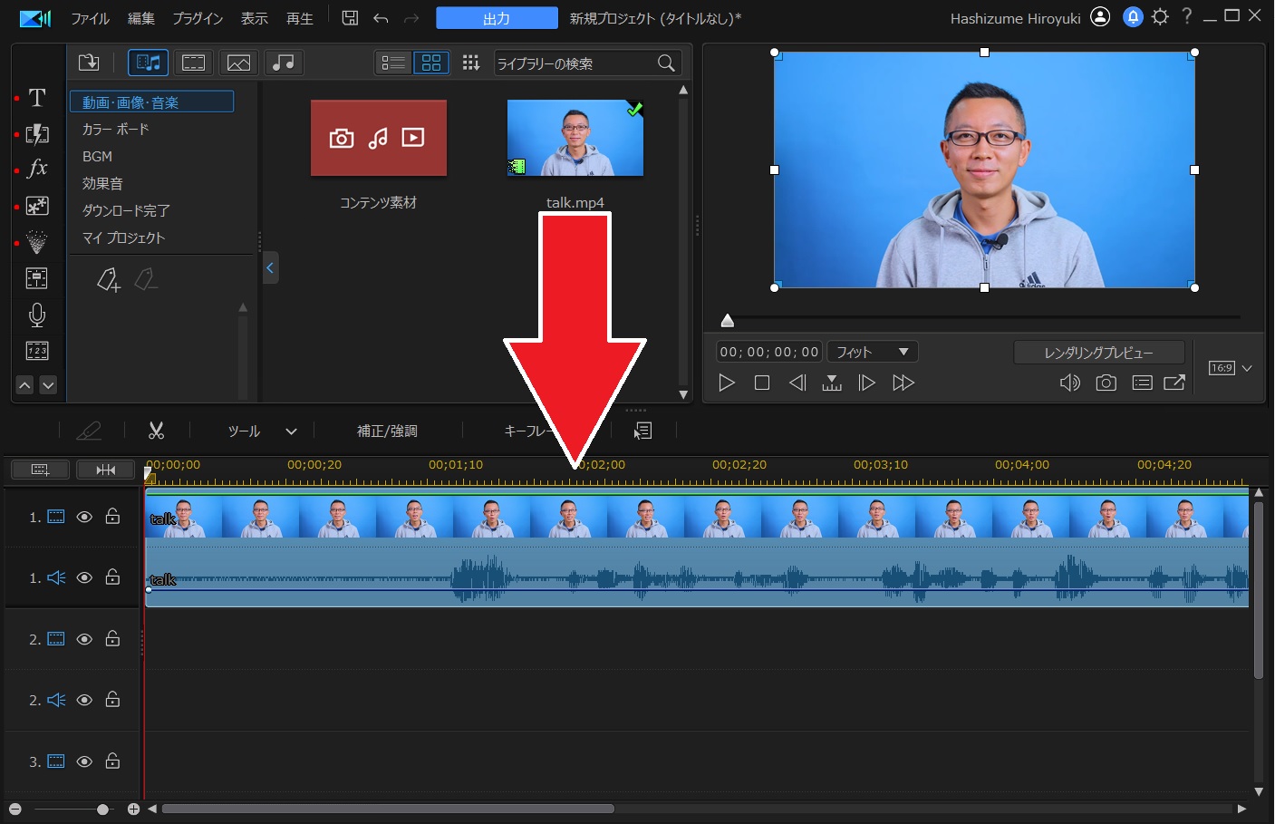Open the Audio Mixing room icon

tap(37, 278)
